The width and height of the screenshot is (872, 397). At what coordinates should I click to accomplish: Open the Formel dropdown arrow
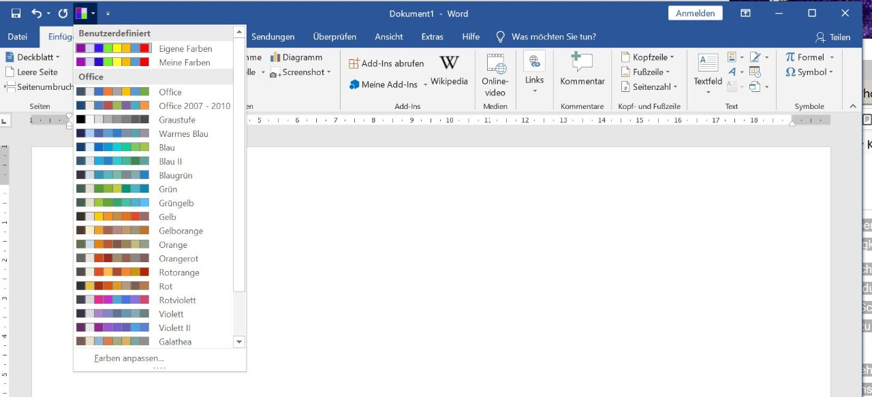pyautogui.click(x=832, y=57)
